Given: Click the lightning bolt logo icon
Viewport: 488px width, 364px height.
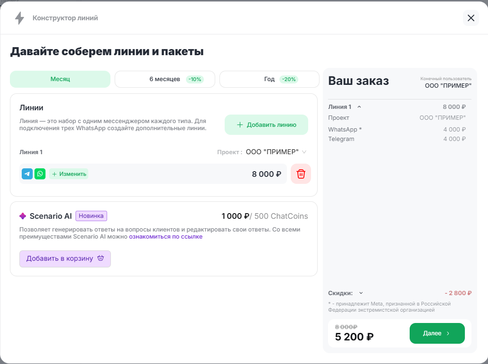Looking at the screenshot, I should point(19,18).
